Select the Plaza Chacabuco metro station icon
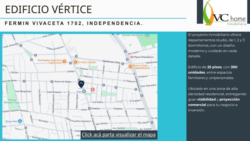The width and height of the screenshot is (250, 141). point(132,57)
